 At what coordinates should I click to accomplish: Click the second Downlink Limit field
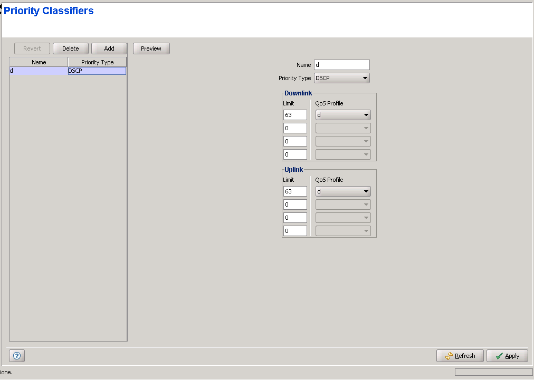(x=295, y=128)
